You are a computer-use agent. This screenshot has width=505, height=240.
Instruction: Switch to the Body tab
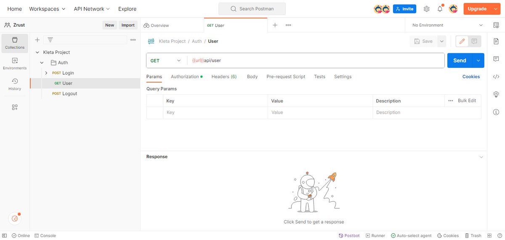pyautogui.click(x=252, y=77)
